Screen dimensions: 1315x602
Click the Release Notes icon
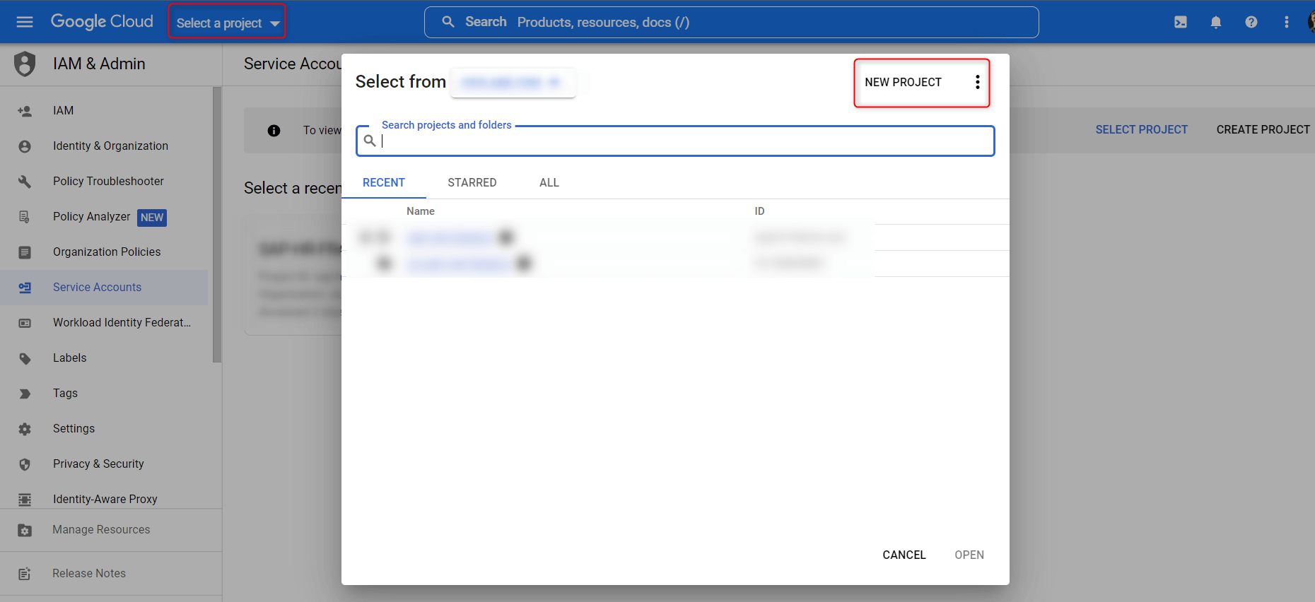pos(25,574)
